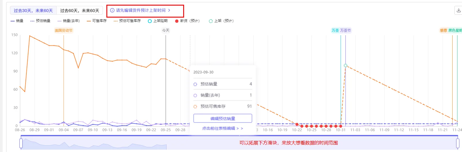This screenshot has width=462, height=152.
Task: Toggle the 预估可售库存 legend series
Action: click(127, 21)
